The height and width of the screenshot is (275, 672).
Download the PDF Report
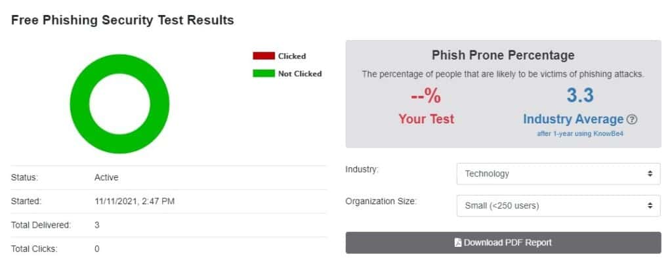tap(503, 242)
